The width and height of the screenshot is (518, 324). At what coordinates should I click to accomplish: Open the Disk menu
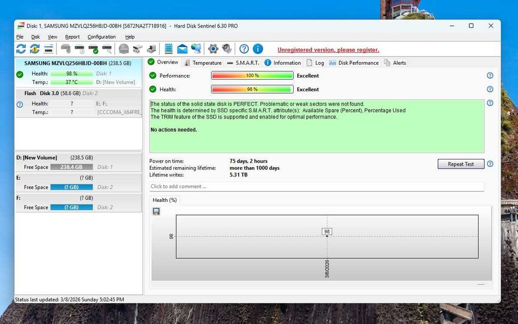[x=35, y=37]
